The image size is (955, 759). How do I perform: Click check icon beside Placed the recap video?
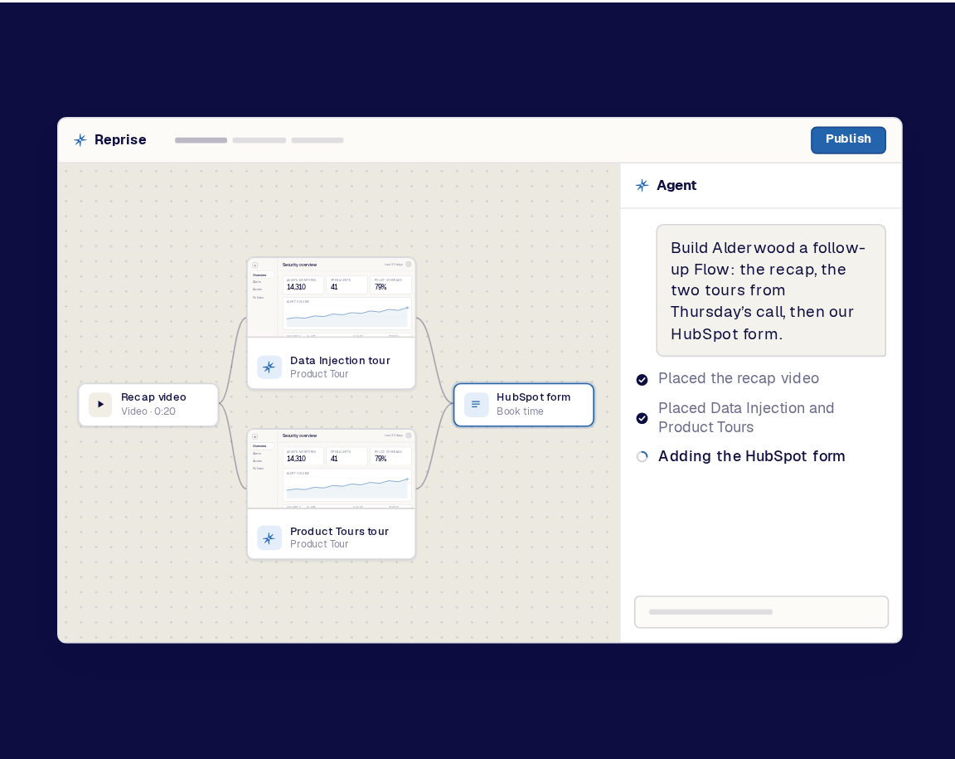tap(642, 380)
